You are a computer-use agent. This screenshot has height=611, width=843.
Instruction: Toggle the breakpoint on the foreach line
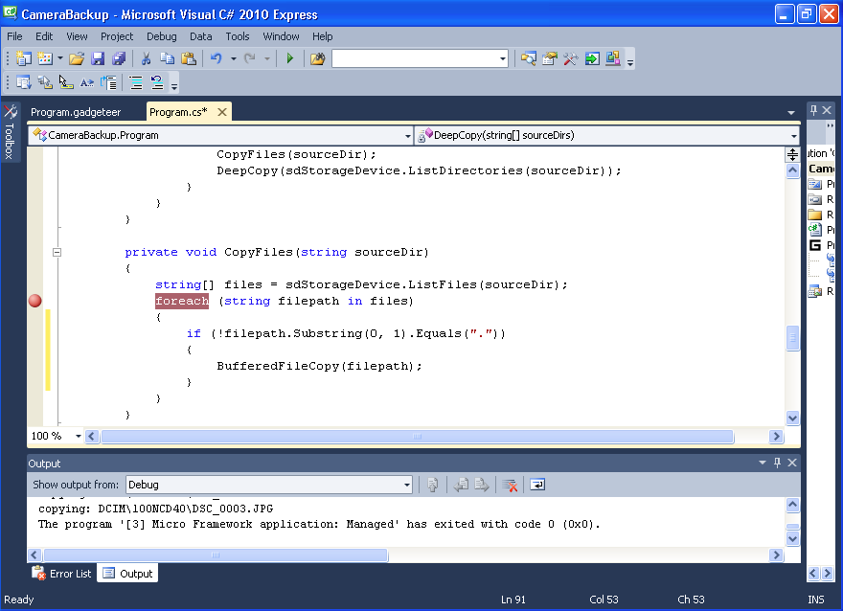pos(34,301)
